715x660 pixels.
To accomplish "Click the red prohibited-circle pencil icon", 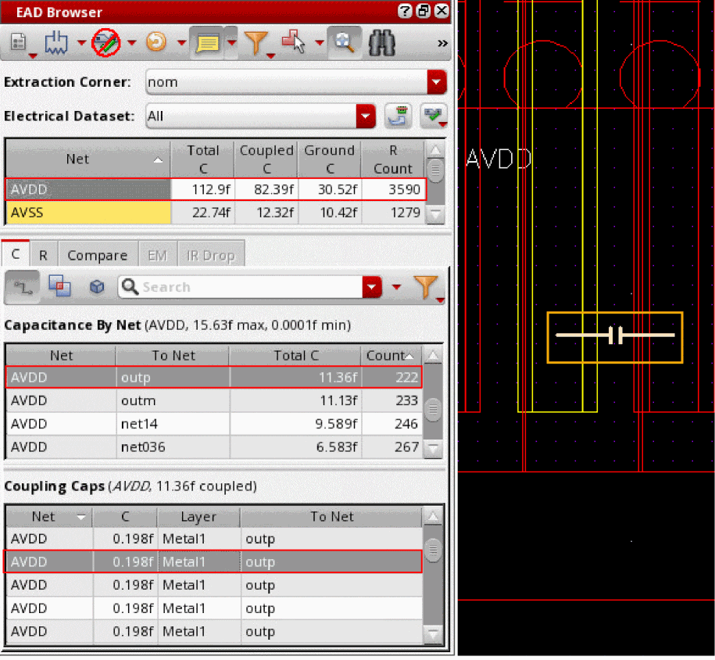I will (x=105, y=44).
